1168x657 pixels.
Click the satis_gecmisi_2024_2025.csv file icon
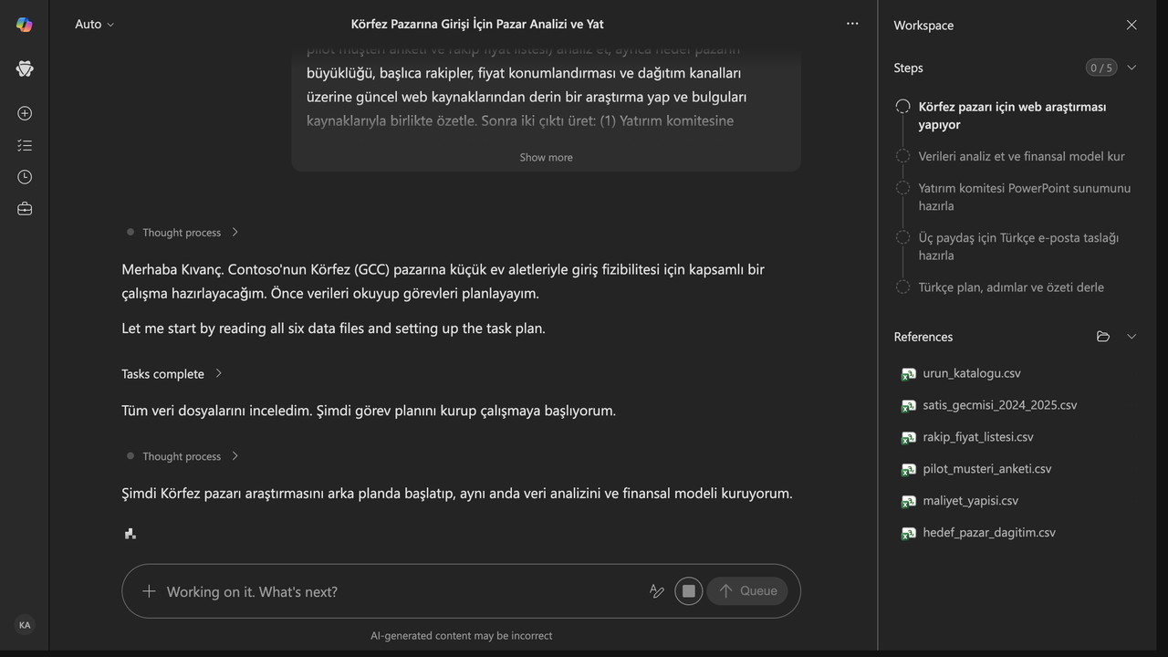click(x=908, y=406)
